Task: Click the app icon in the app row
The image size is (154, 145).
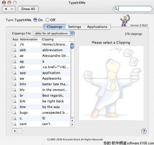Action: 14,73
